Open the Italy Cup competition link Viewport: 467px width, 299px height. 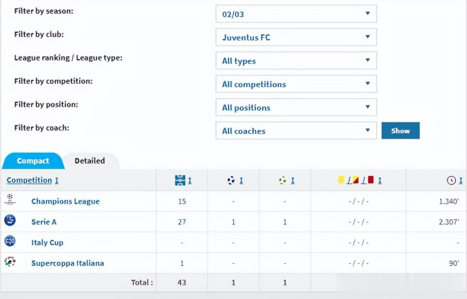[47, 242]
